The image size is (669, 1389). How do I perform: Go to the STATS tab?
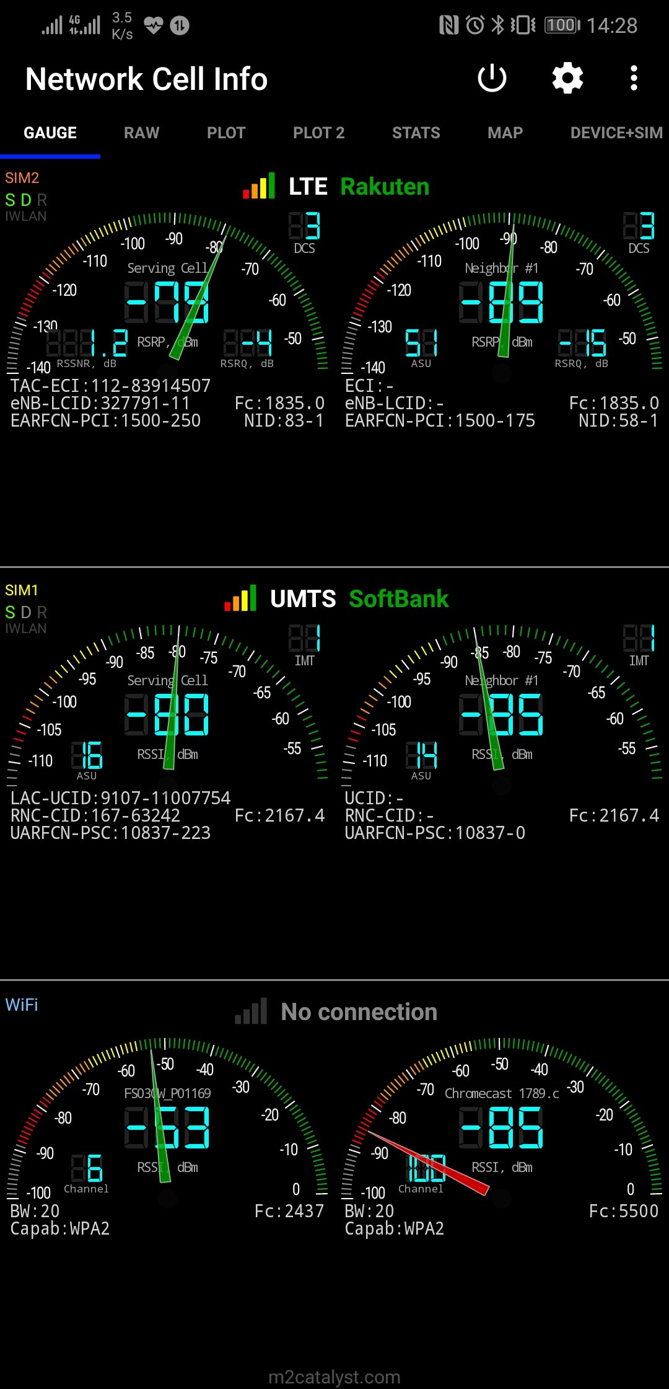pos(416,133)
